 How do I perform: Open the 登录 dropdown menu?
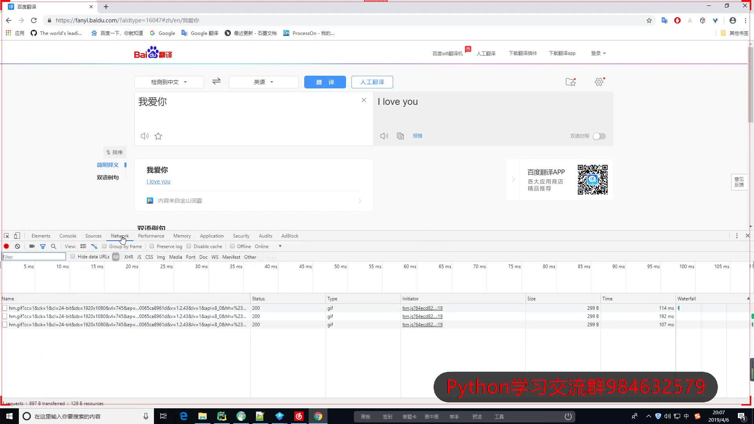click(598, 53)
